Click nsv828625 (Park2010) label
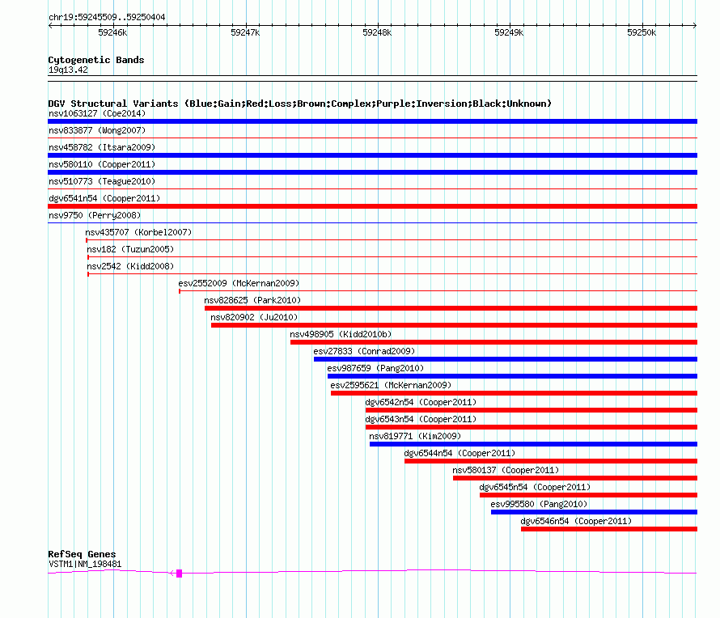Image resolution: width=720 pixels, height=618 pixels. click(252, 300)
